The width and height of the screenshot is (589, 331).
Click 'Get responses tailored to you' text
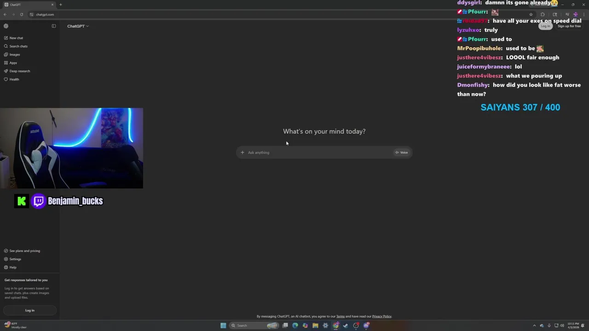[x=26, y=280]
